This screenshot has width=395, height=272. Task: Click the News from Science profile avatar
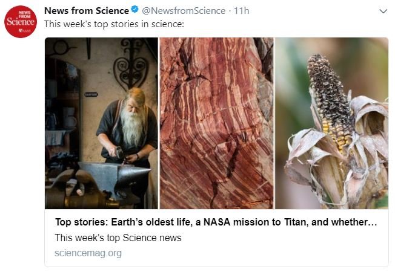pyautogui.click(x=21, y=22)
